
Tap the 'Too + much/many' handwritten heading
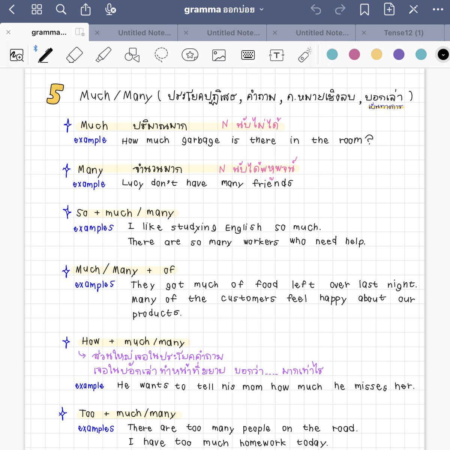tap(127, 414)
